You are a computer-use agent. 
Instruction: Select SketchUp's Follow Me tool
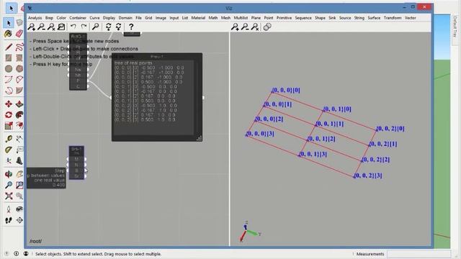tap(19, 115)
